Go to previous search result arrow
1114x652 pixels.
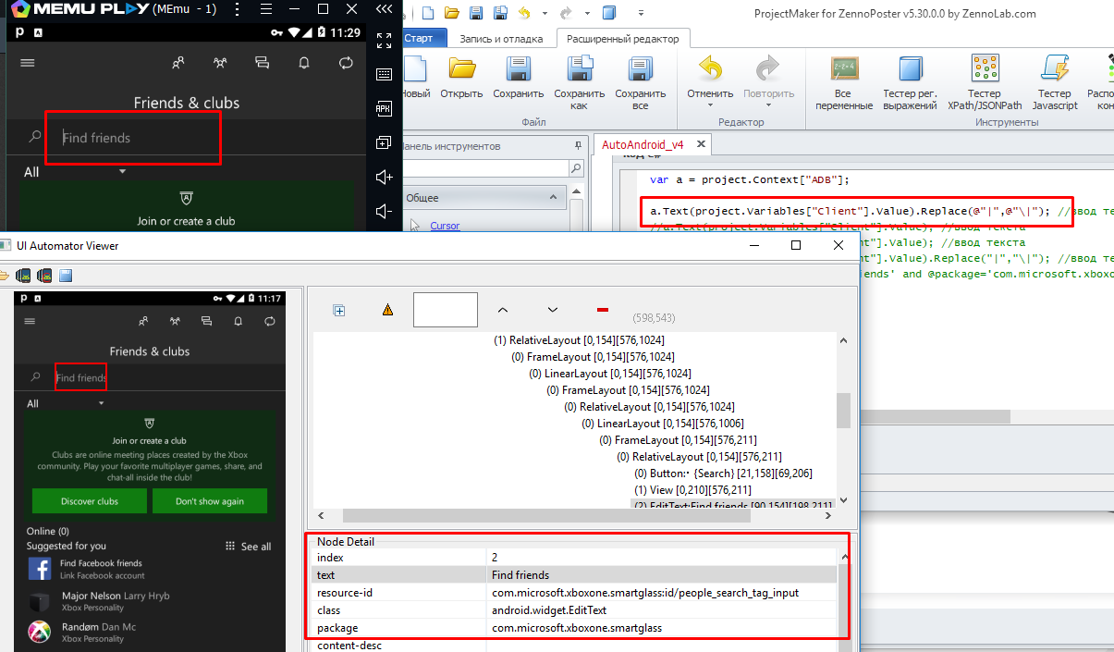[503, 310]
